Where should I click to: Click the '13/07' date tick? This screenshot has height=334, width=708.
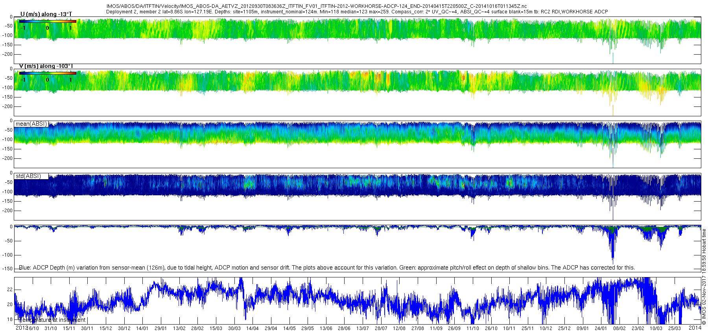[x=363, y=328]
